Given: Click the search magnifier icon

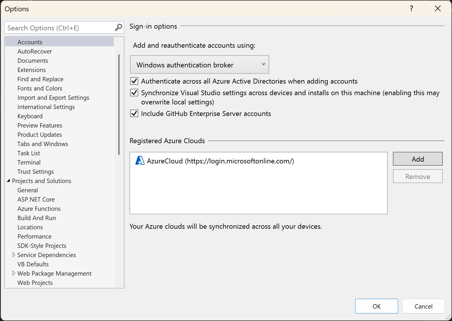Looking at the screenshot, I should 119,27.
